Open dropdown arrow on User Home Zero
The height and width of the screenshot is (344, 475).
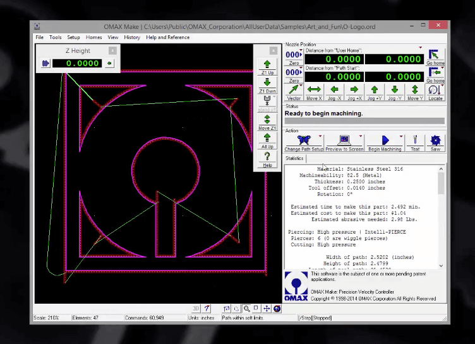pyautogui.click(x=301, y=50)
